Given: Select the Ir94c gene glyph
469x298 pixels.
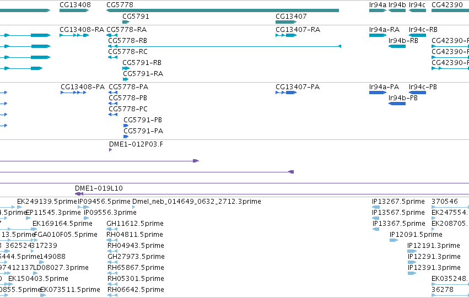Looking at the screenshot, I should [x=417, y=10].
